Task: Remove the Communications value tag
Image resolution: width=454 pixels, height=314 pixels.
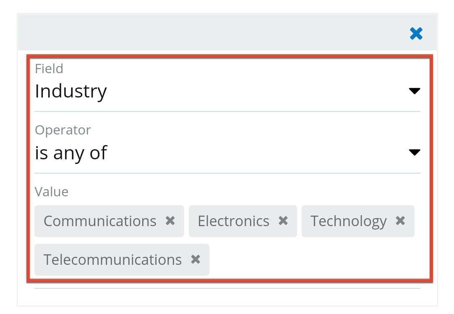Action: click(x=170, y=221)
